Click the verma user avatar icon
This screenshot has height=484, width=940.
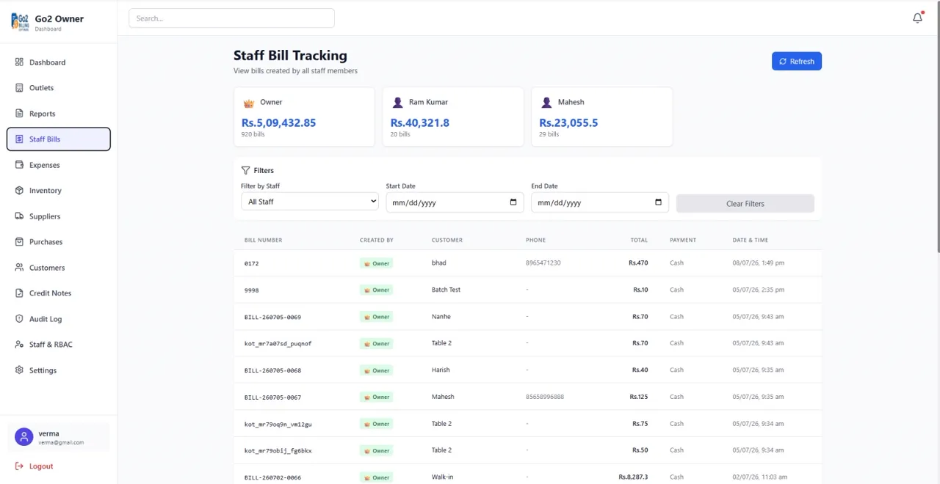24,437
